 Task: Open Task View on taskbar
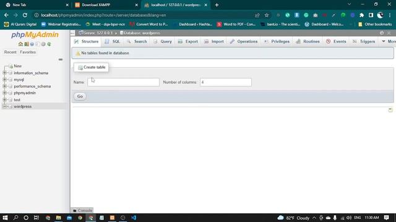(37, 218)
